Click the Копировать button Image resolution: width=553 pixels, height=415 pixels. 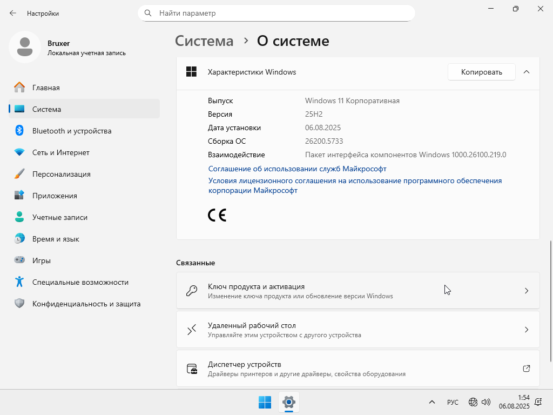click(481, 72)
